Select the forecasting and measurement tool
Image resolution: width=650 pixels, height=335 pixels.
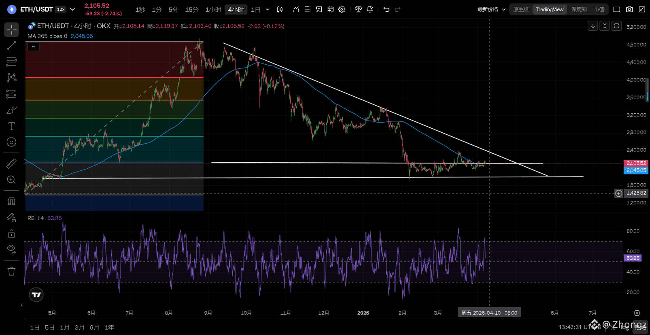pyautogui.click(x=11, y=94)
